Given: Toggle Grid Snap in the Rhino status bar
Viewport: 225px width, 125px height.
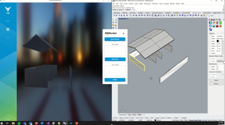Looking at the screenshot, I should click(175, 120).
